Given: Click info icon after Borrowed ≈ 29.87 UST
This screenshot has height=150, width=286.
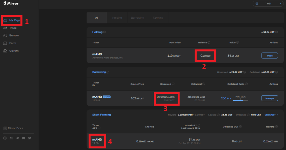Looking at the screenshot, I should [x=244, y=72].
